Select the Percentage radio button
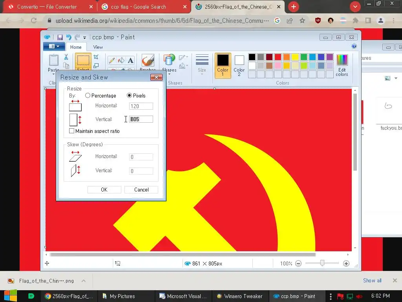The image size is (402, 302). coord(88,96)
